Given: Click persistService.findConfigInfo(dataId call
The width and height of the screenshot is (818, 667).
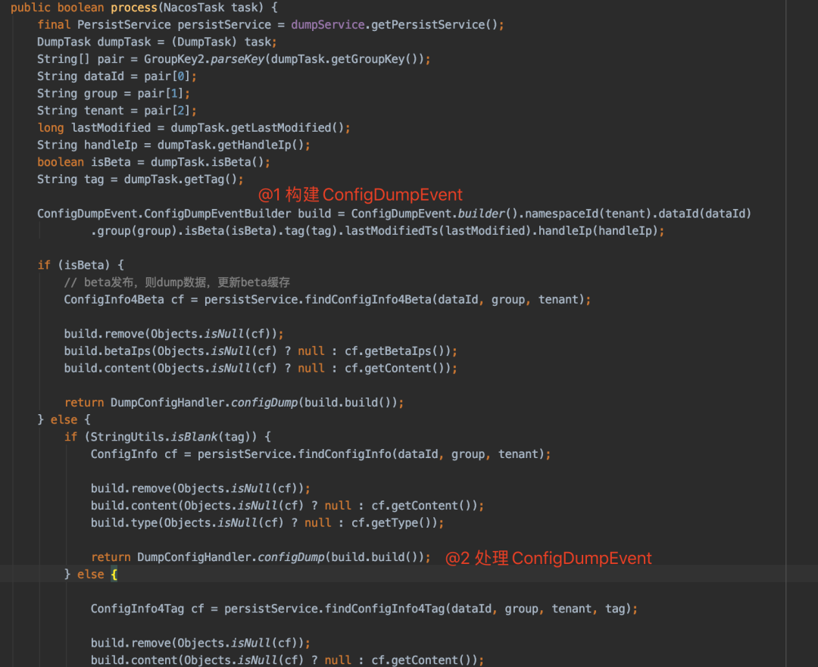Looking at the screenshot, I should 370,455.
